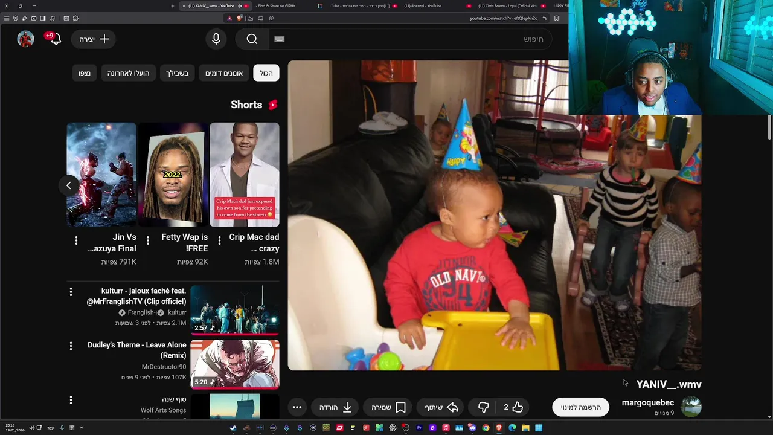Click the voice search microphone icon
Viewport: 773px width, 435px height.
click(x=216, y=39)
